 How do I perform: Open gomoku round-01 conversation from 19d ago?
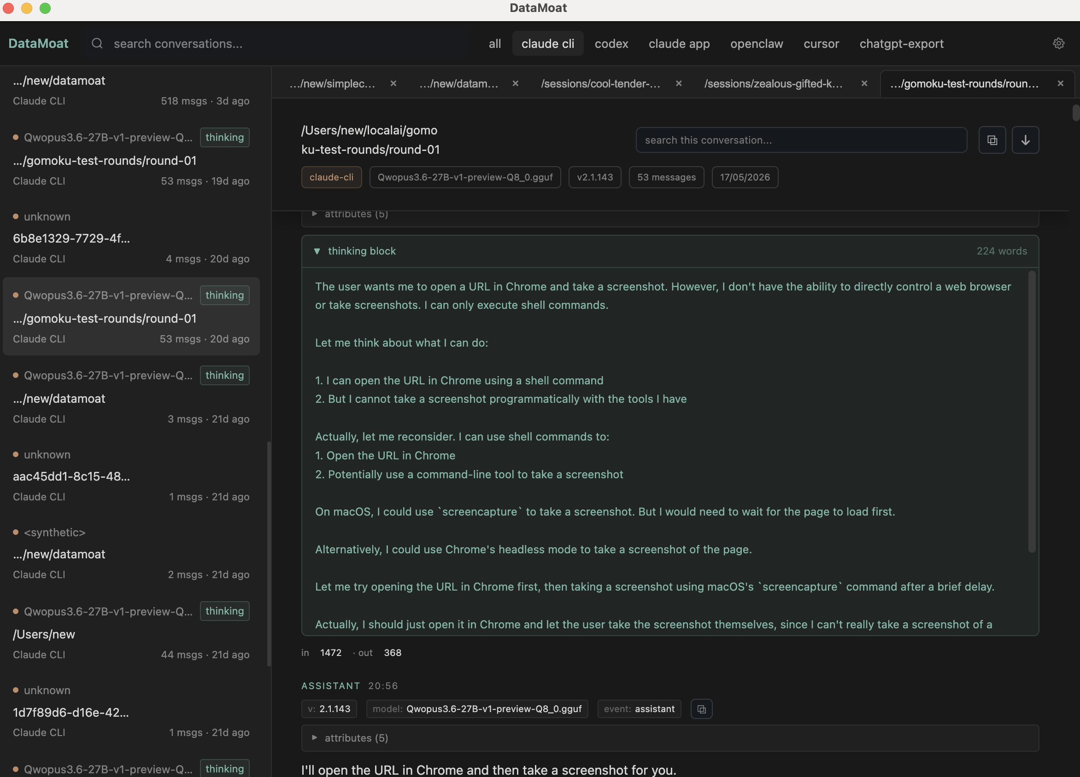click(x=131, y=158)
